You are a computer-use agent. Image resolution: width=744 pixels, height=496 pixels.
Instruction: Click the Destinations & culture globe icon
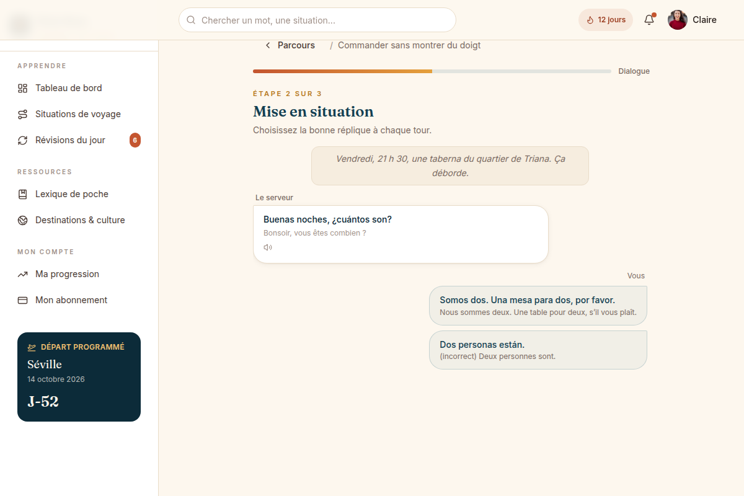22,220
